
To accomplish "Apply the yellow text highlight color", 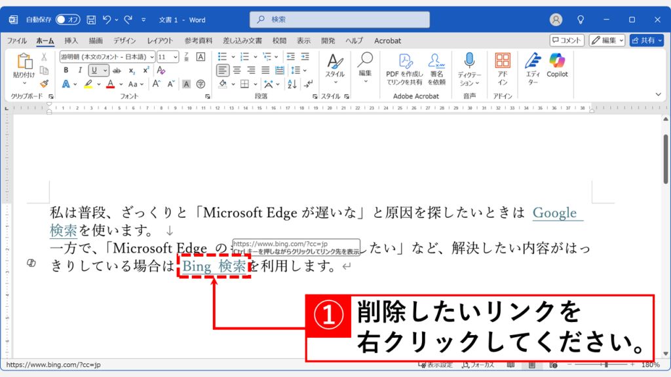I will [x=88, y=84].
